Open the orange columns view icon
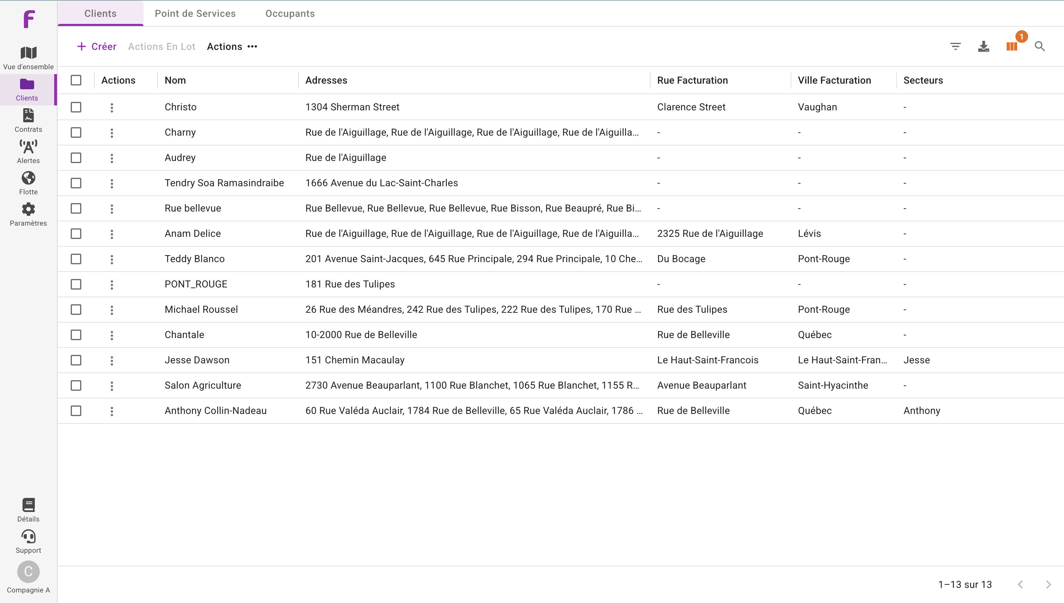Viewport: 1064px width, 603px height. pyautogui.click(x=1011, y=46)
